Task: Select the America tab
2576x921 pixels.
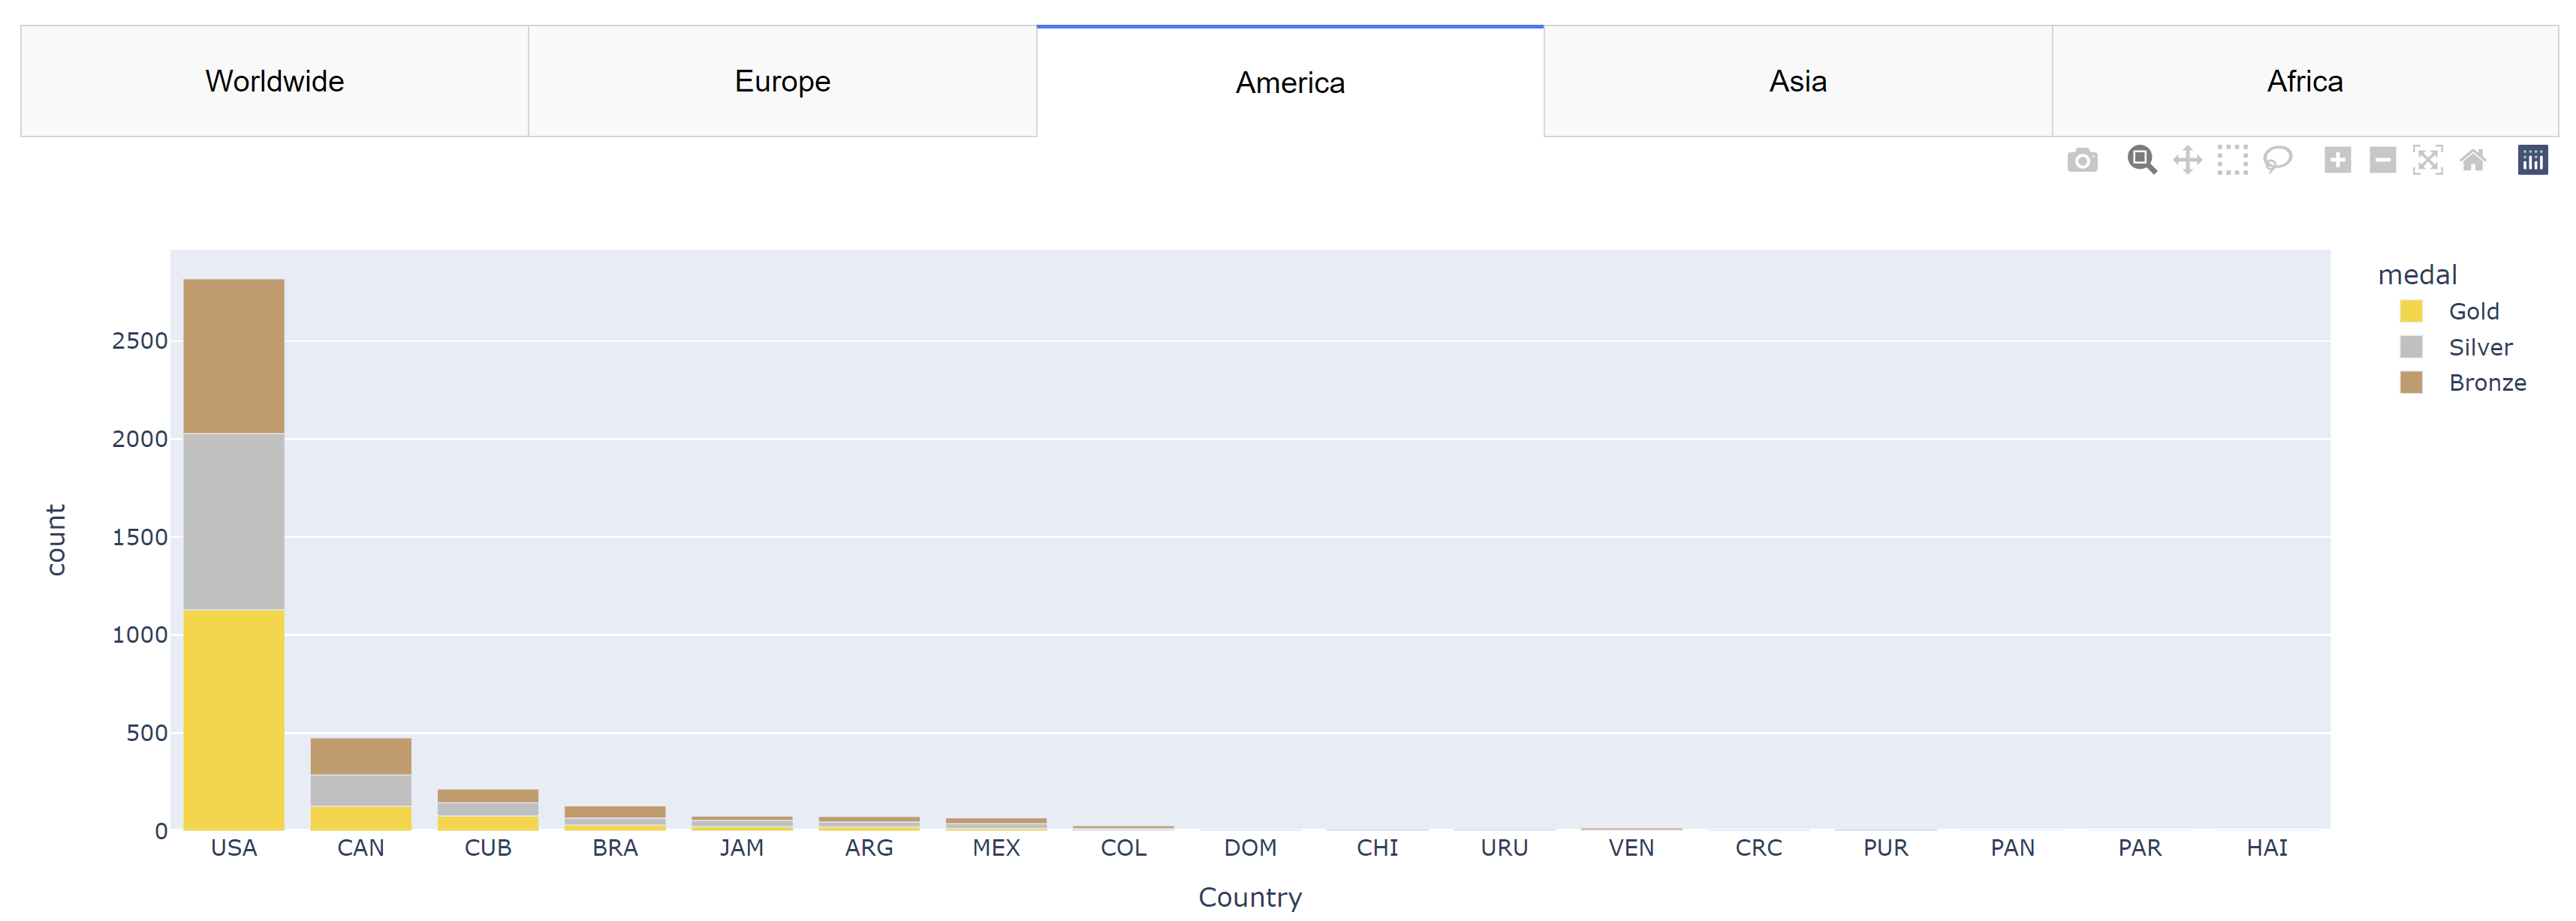Action: tap(1289, 82)
